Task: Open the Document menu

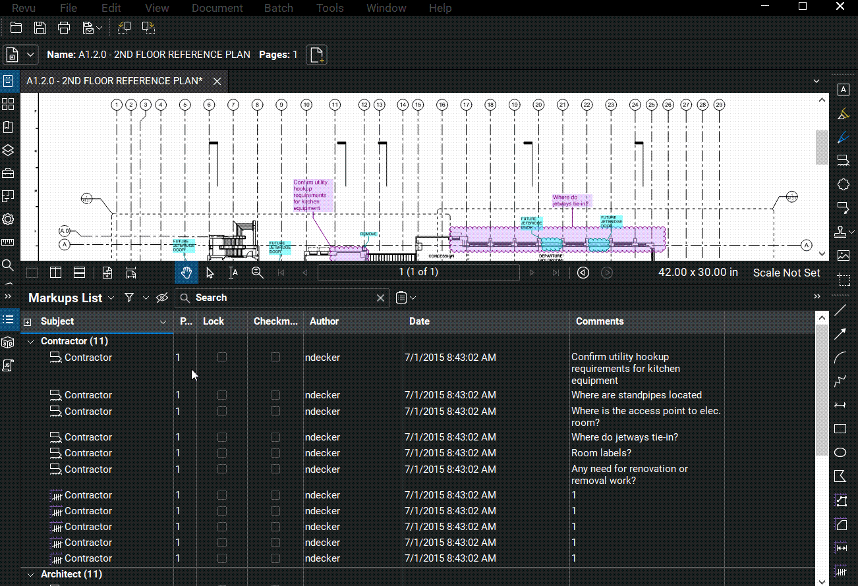Action: [217, 8]
